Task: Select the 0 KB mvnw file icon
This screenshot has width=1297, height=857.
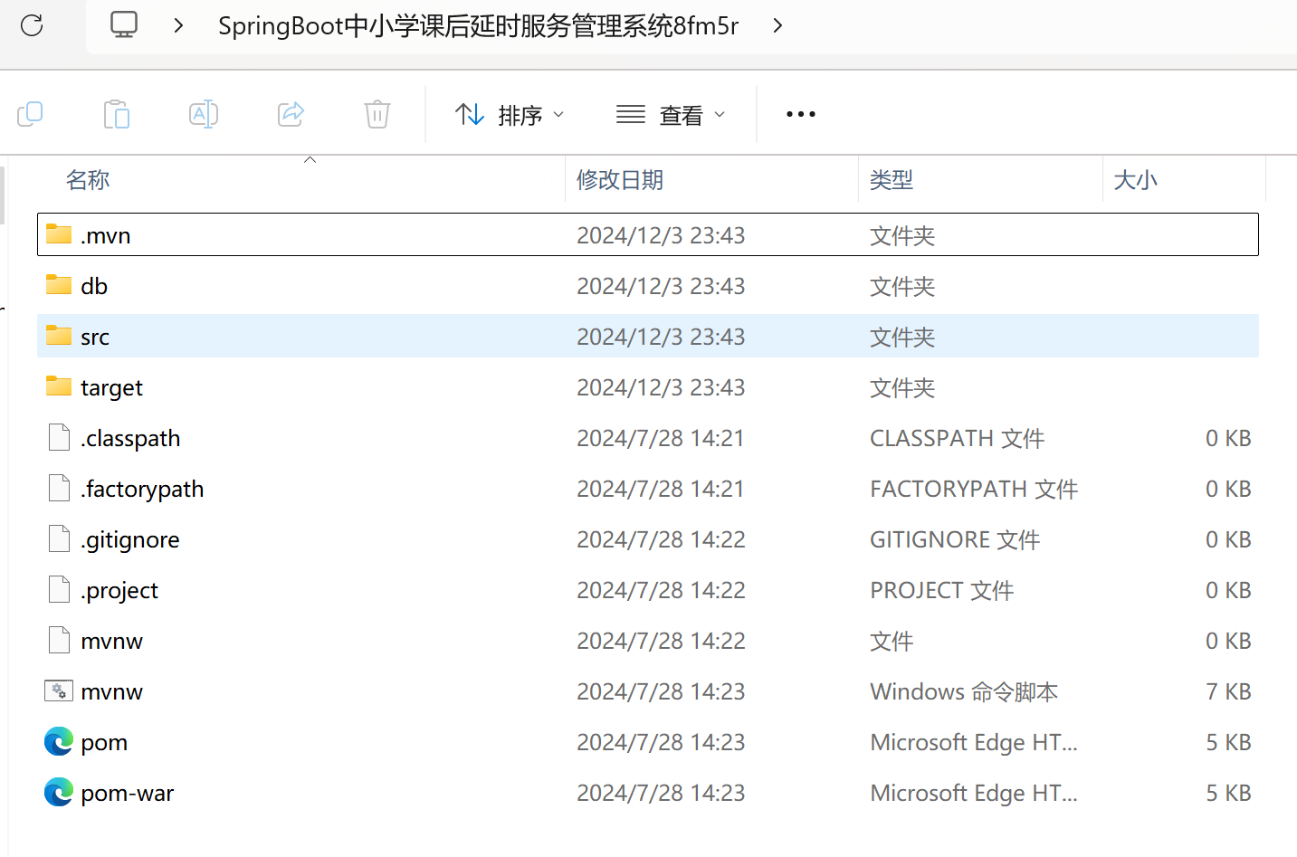Action: [59, 640]
